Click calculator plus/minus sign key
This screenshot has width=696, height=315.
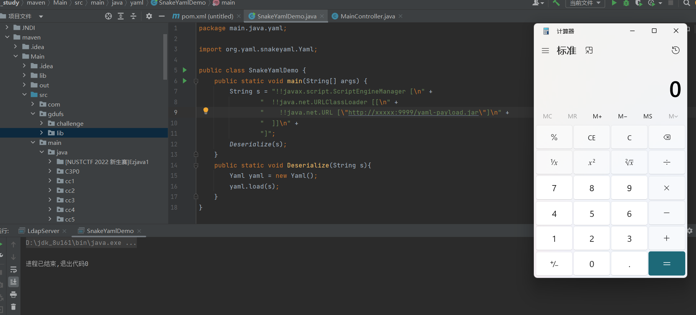coord(554,264)
